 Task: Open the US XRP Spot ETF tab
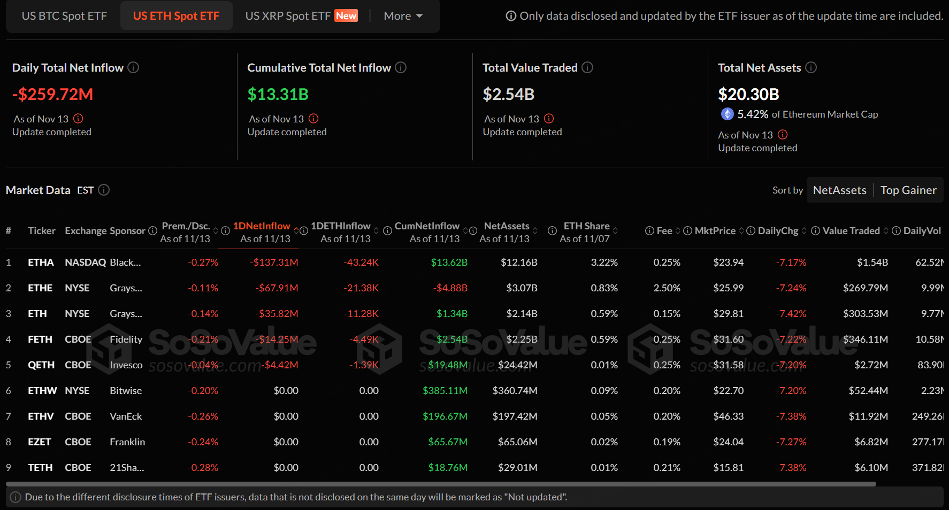(x=301, y=16)
